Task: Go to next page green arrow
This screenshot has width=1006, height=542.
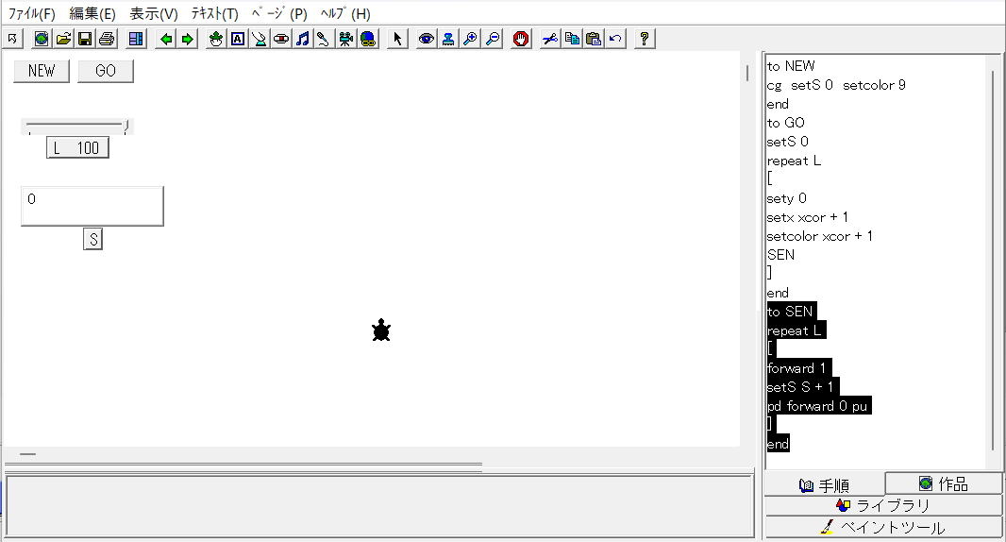Action: click(x=188, y=39)
